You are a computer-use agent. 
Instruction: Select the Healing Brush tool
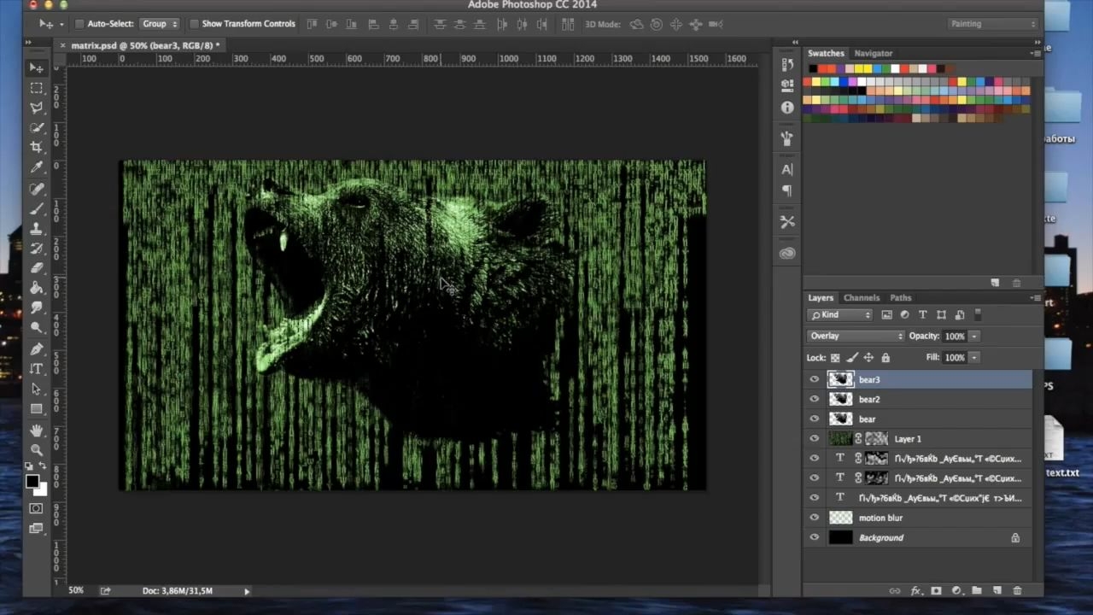(x=36, y=189)
